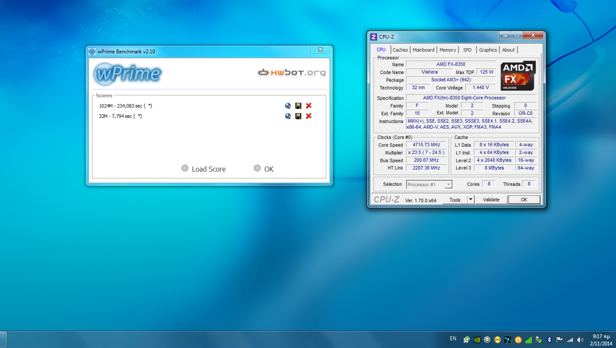Close the CPU-Z window

click(534, 35)
